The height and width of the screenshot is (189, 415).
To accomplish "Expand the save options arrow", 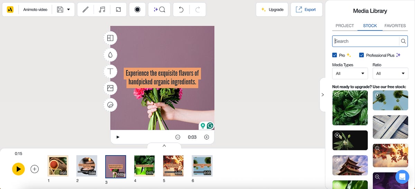I will point(68,10).
